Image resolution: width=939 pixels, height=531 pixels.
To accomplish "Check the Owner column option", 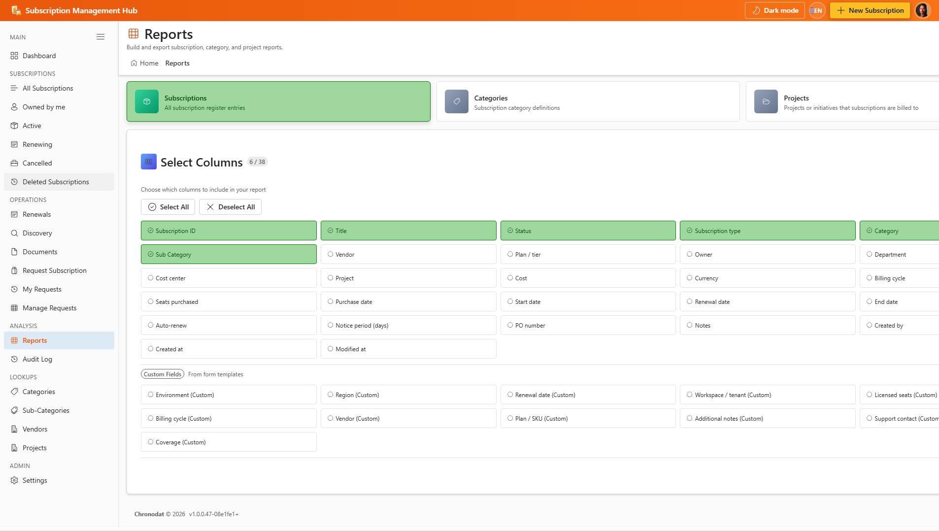I will click(768, 254).
